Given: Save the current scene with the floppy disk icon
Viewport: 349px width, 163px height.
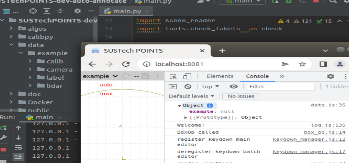Looking at the screenshot, I should click(x=145, y=76).
